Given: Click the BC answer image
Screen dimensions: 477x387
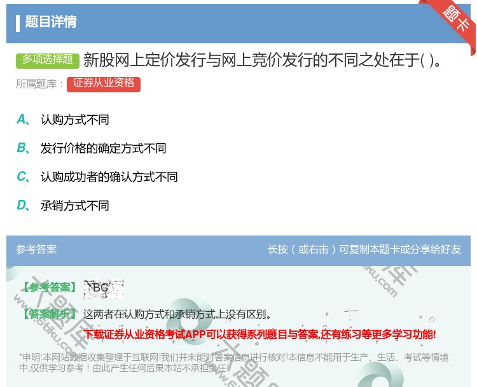Looking at the screenshot, I should (x=104, y=288).
